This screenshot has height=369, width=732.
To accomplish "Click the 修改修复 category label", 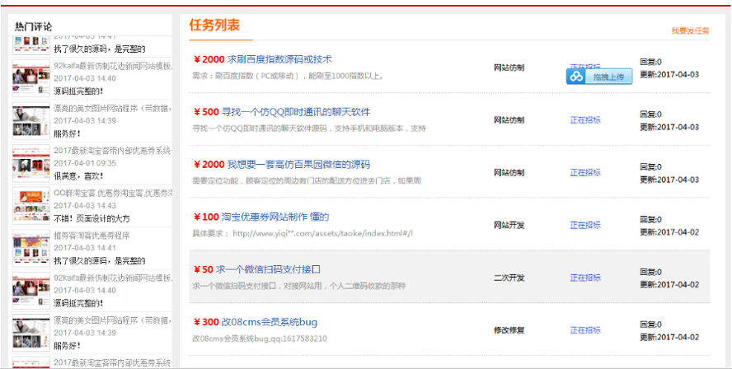I will coord(509,330).
